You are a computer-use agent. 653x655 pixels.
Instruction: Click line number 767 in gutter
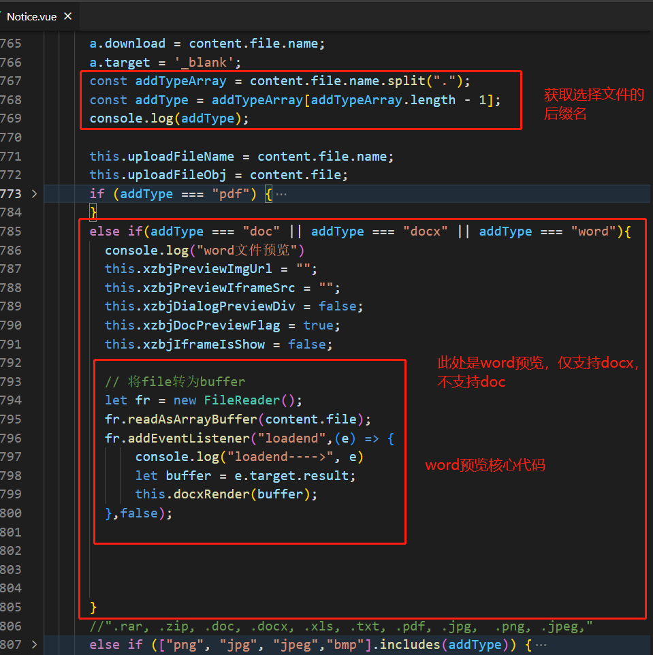[x=10, y=81]
